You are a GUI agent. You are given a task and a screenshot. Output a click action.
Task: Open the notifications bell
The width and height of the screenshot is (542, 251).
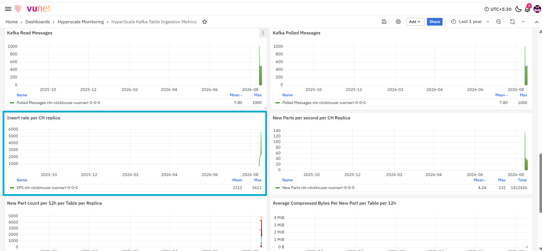pos(527,9)
